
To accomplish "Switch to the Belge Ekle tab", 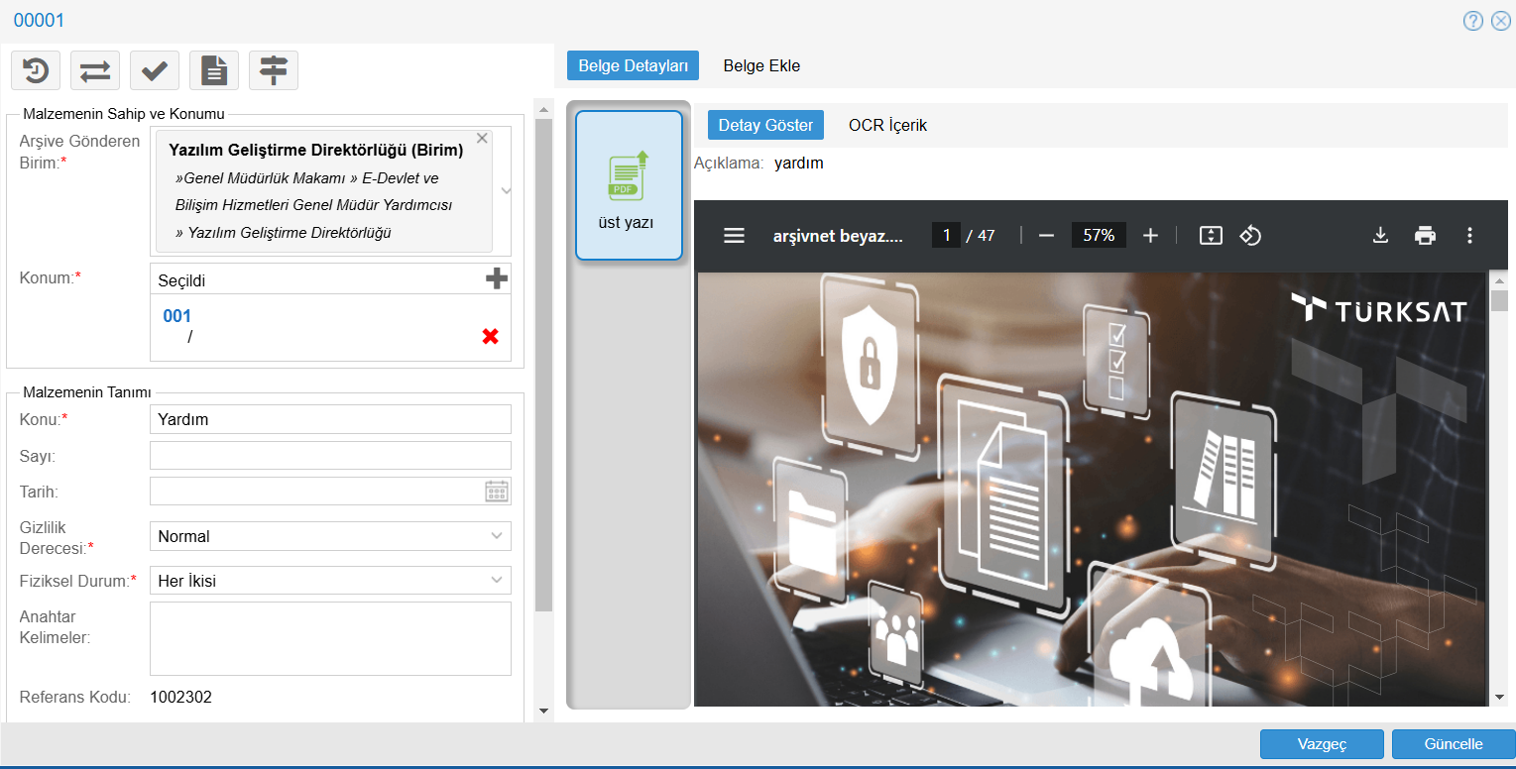I will click(x=761, y=65).
